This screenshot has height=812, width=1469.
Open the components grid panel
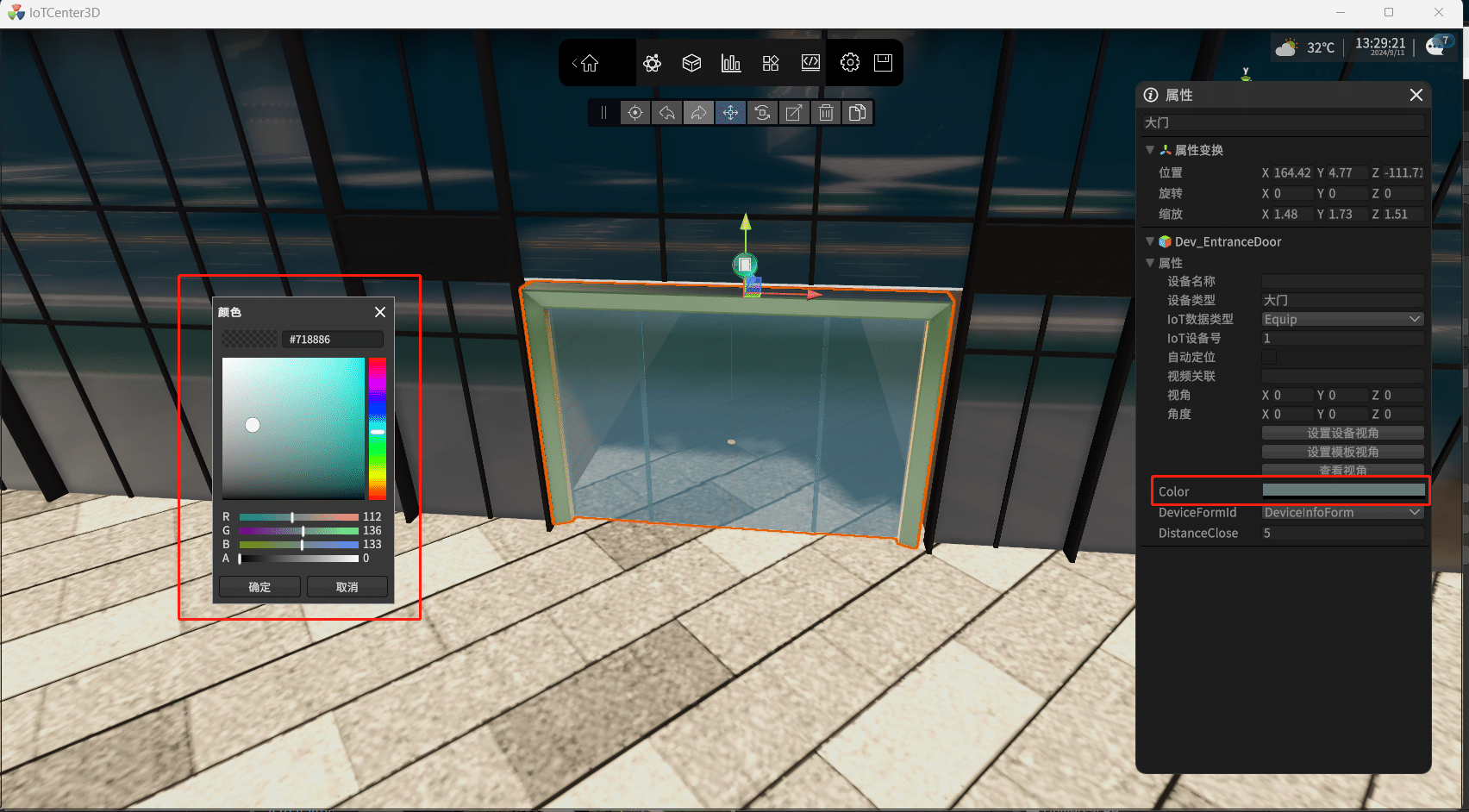click(x=771, y=63)
